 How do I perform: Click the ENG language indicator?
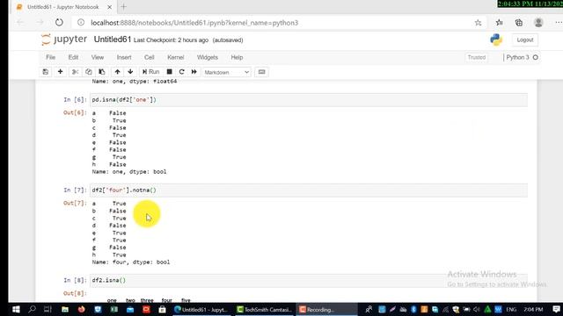[511, 309]
